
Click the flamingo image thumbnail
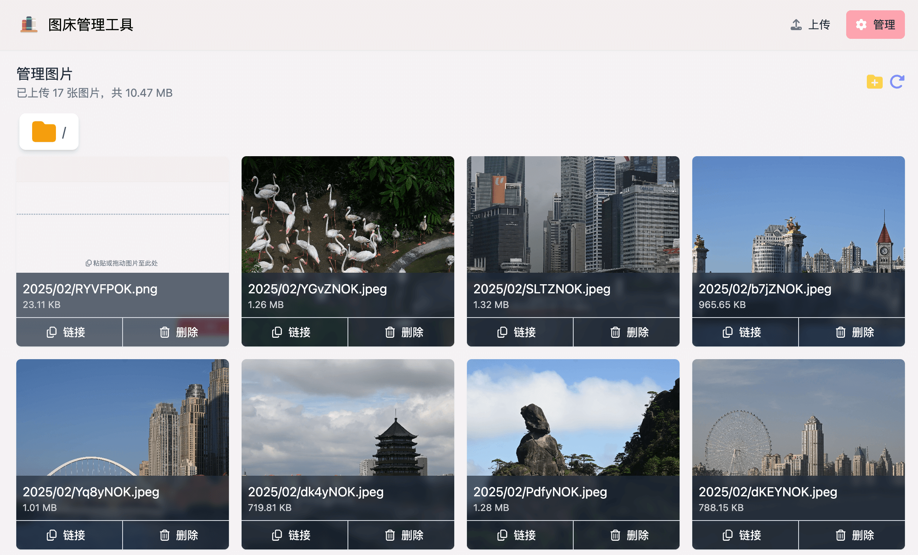click(x=348, y=216)
